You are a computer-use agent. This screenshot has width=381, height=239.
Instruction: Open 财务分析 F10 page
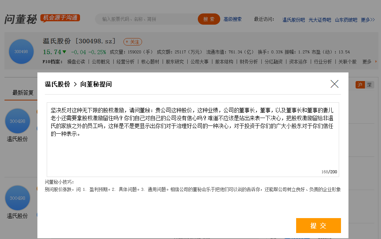coord(249,62)
